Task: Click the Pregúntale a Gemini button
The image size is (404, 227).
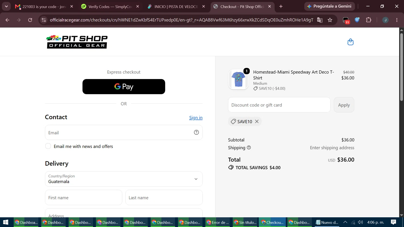Action: coord(329,6)
